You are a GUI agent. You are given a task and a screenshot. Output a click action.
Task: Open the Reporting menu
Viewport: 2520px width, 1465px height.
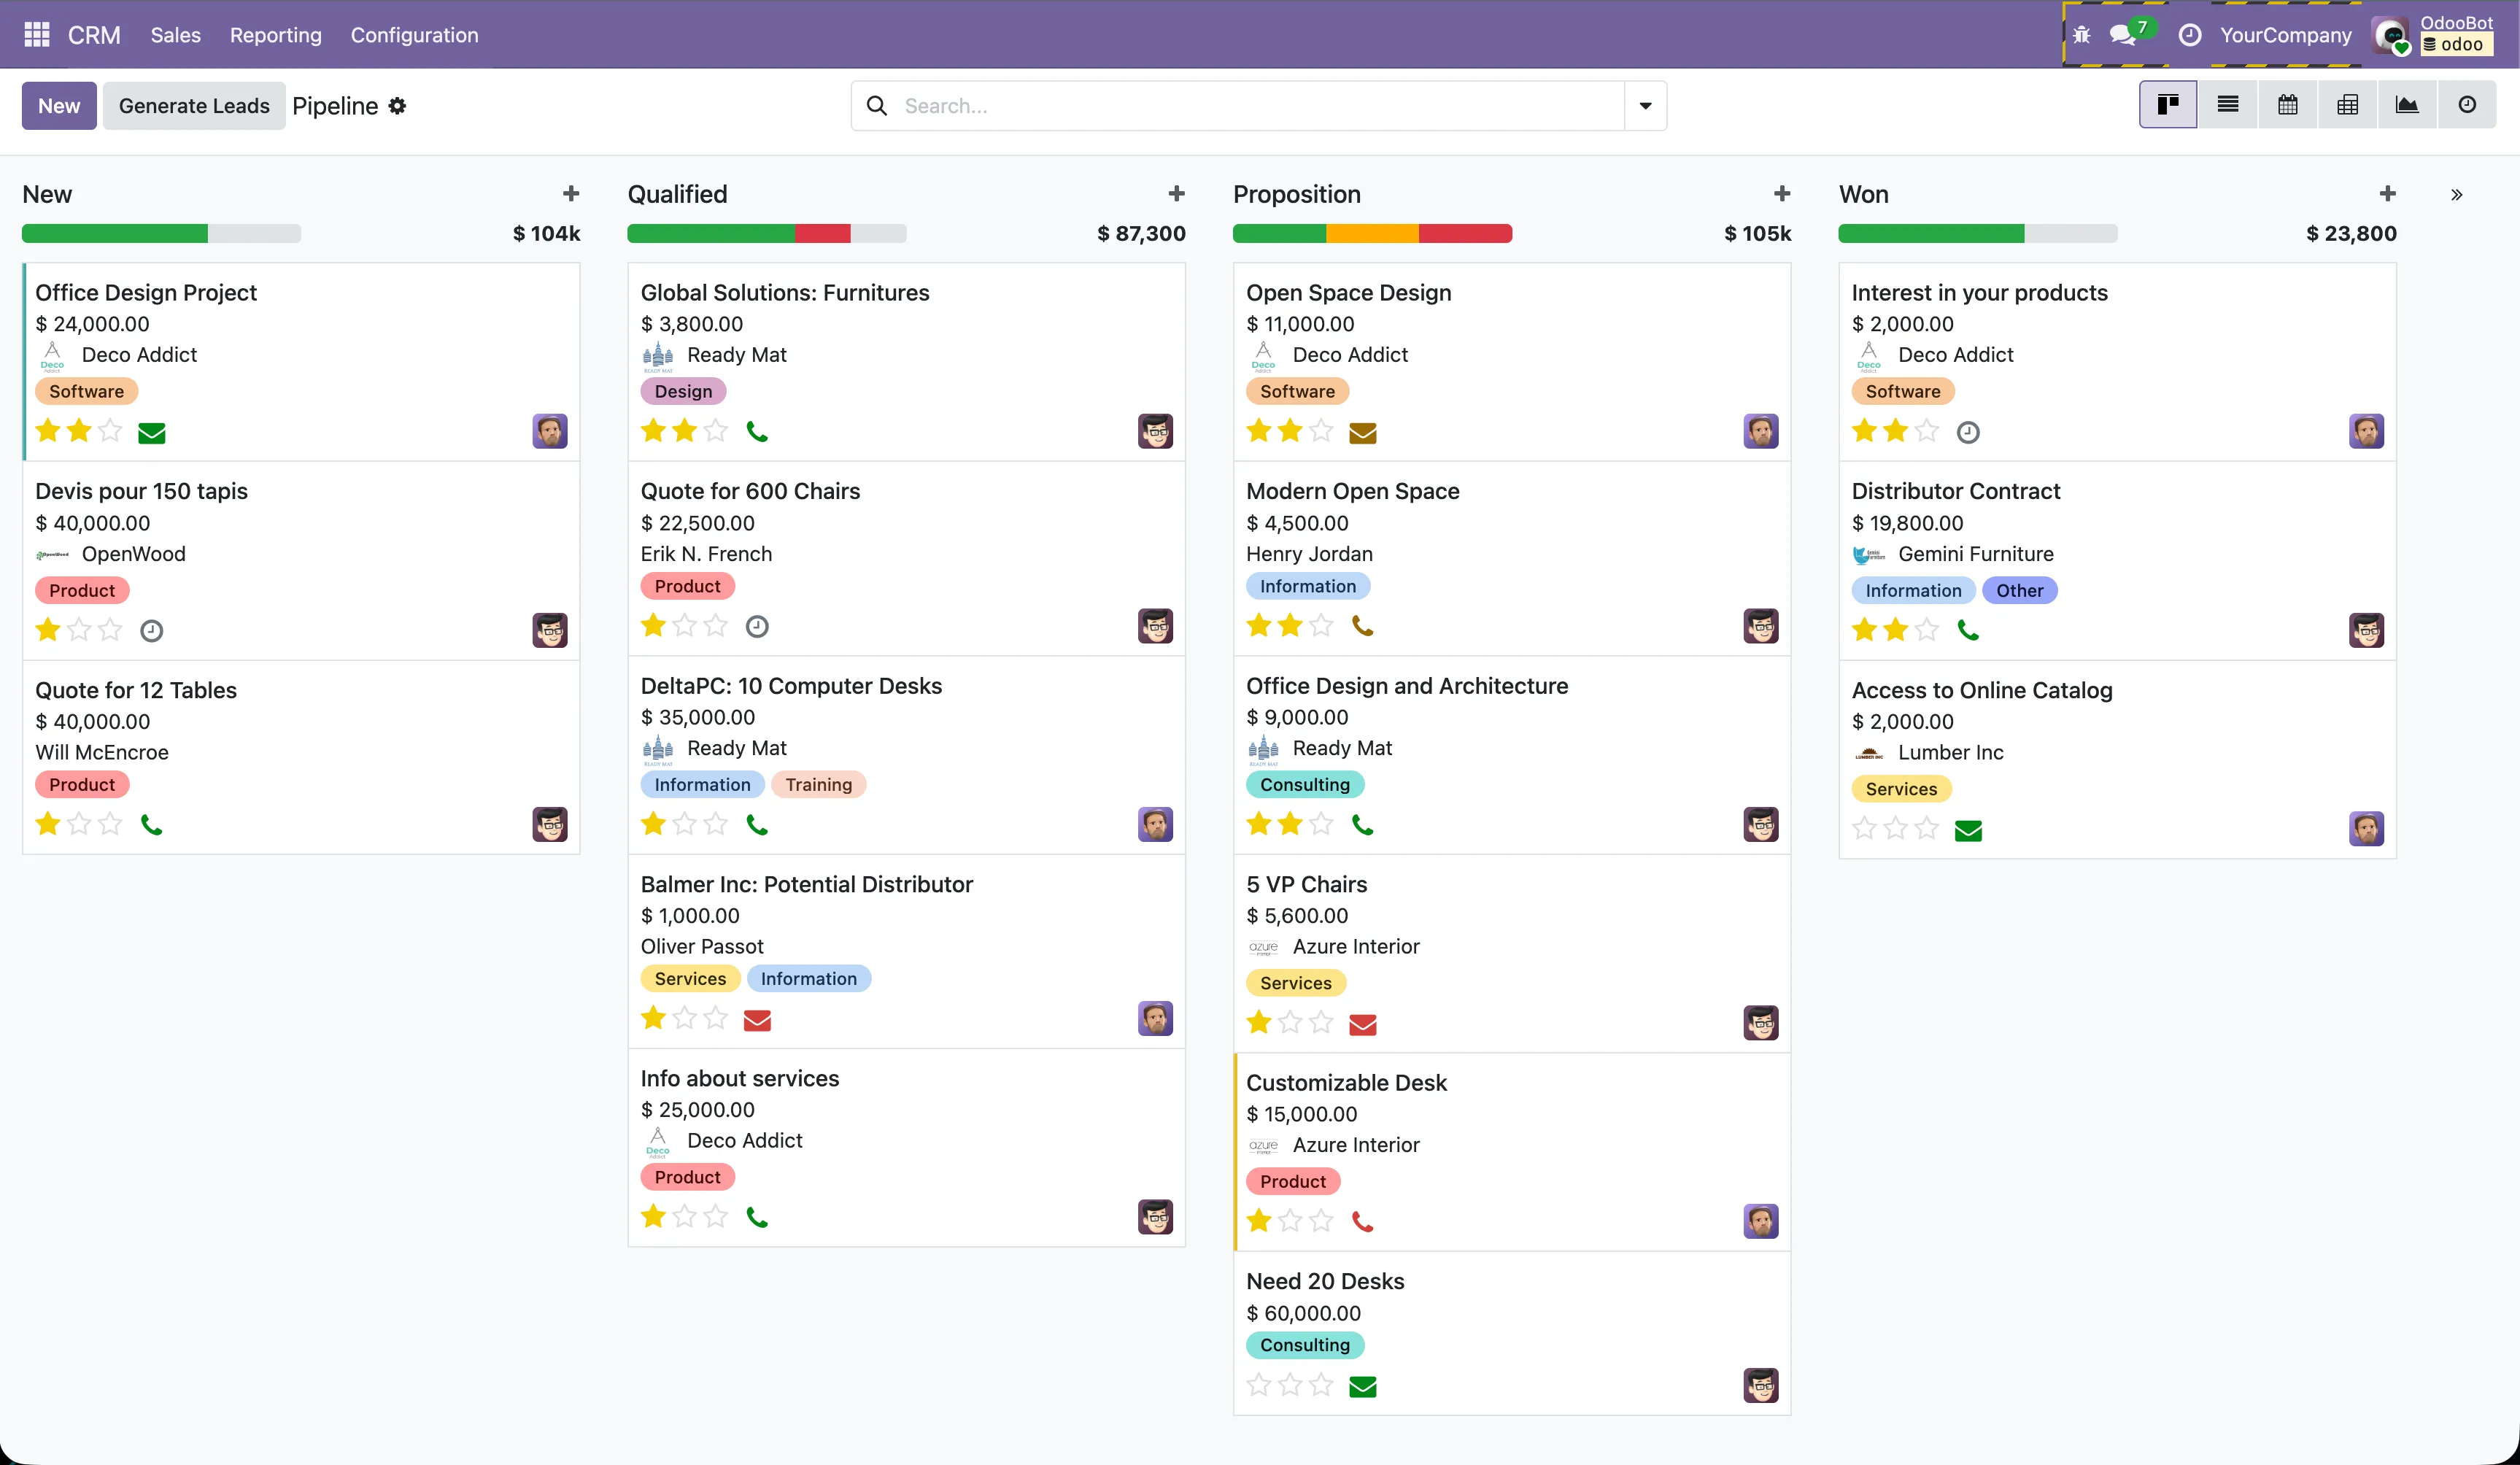[x=275, y=34]
